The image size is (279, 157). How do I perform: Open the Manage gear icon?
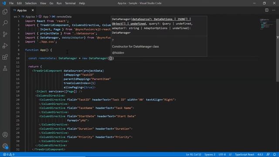pos(5,146)
